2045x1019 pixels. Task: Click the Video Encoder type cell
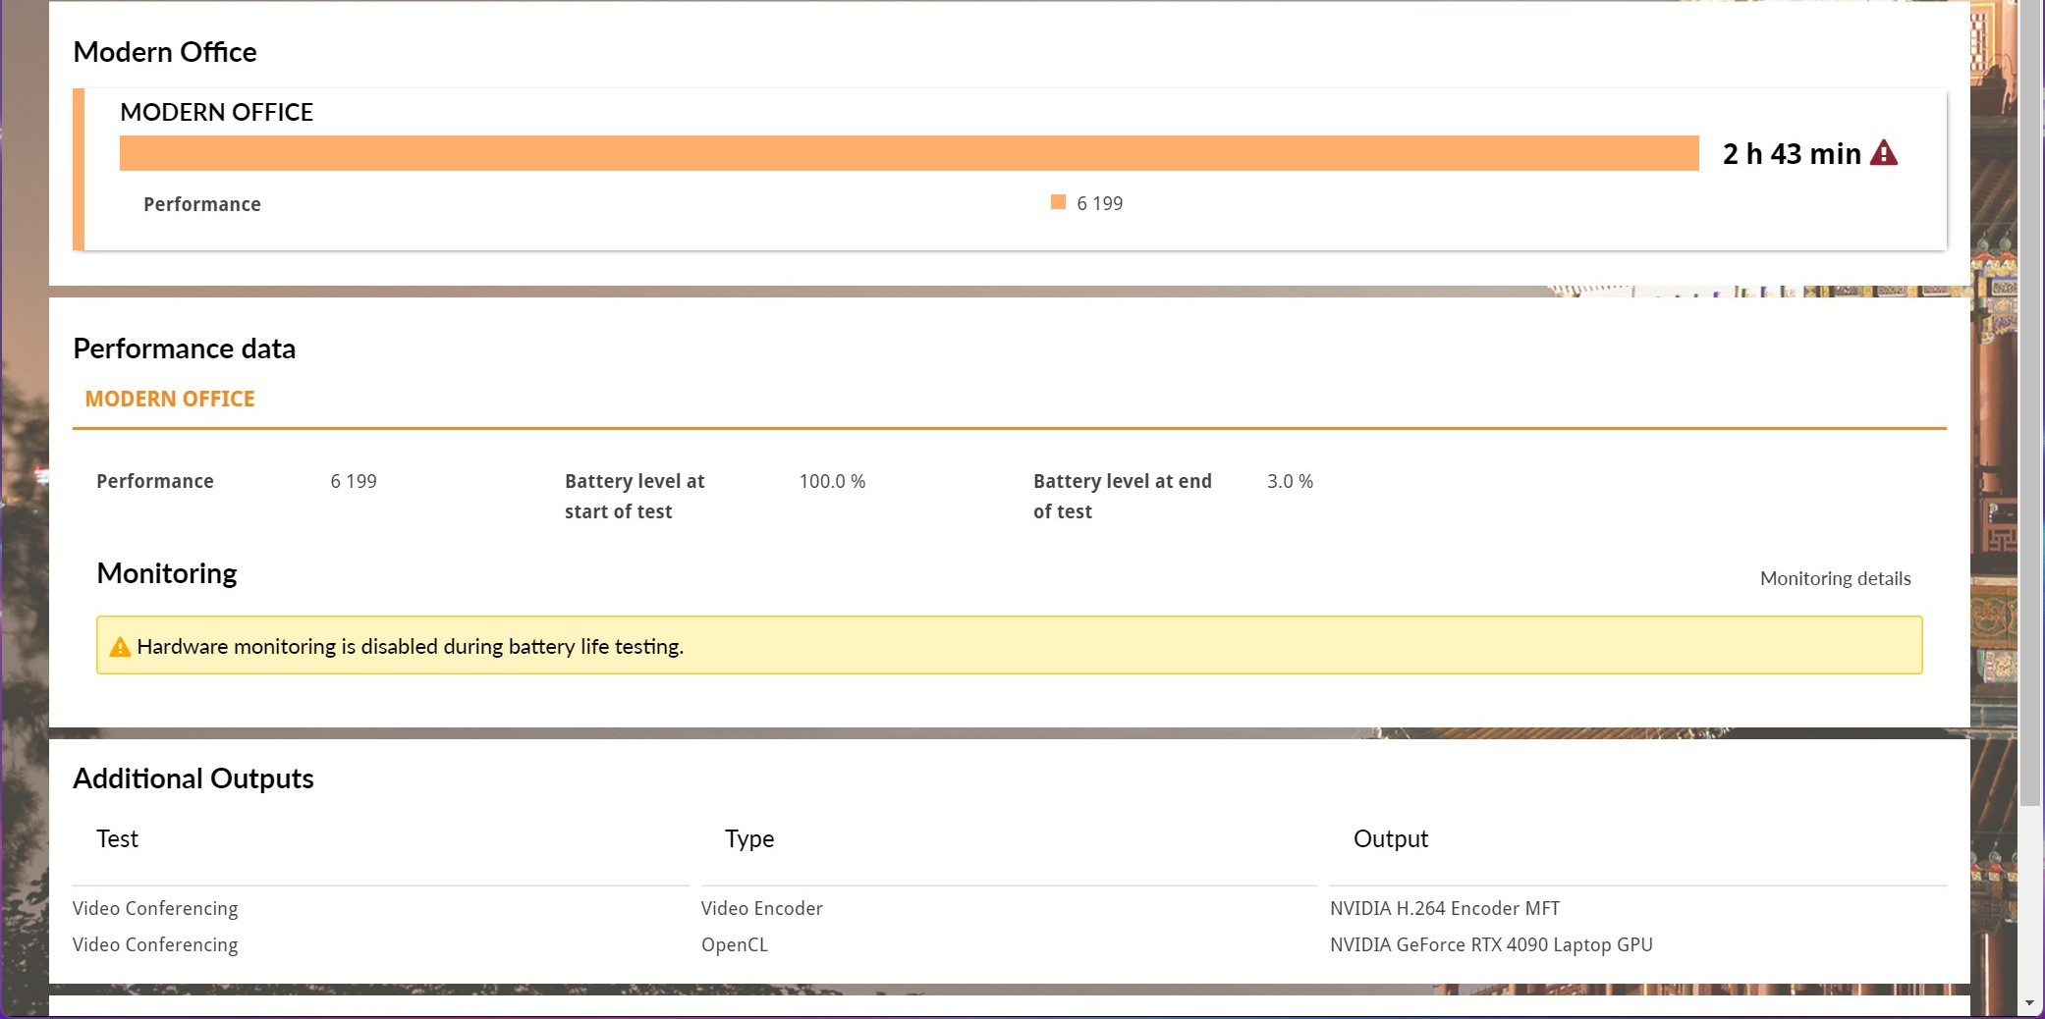coord(762,908)
